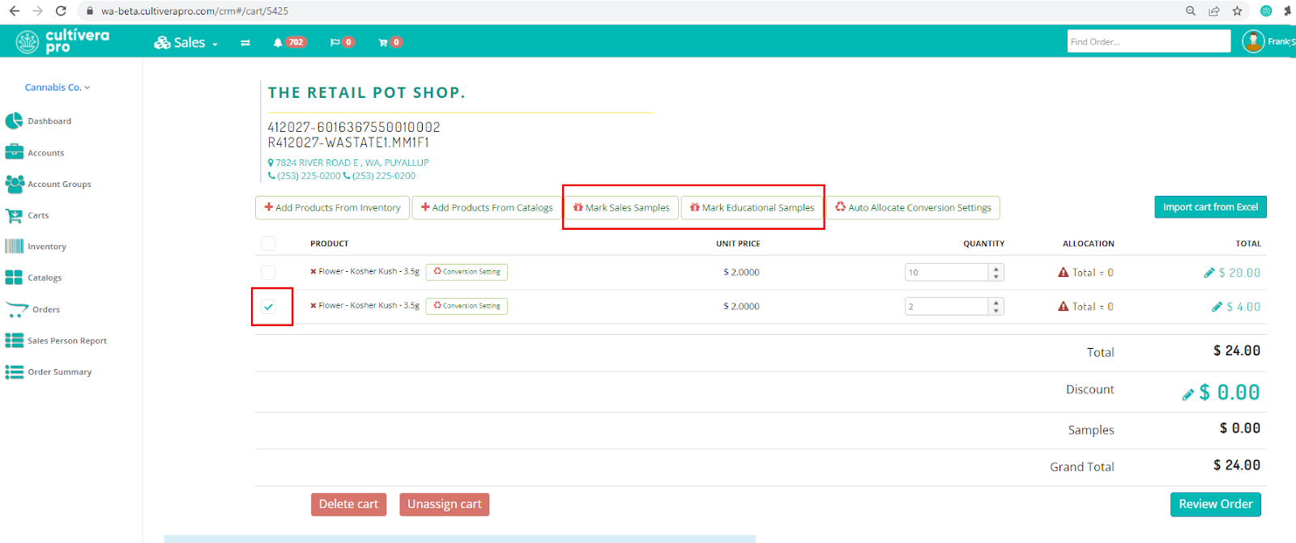Click the Review Order button

1216,504
